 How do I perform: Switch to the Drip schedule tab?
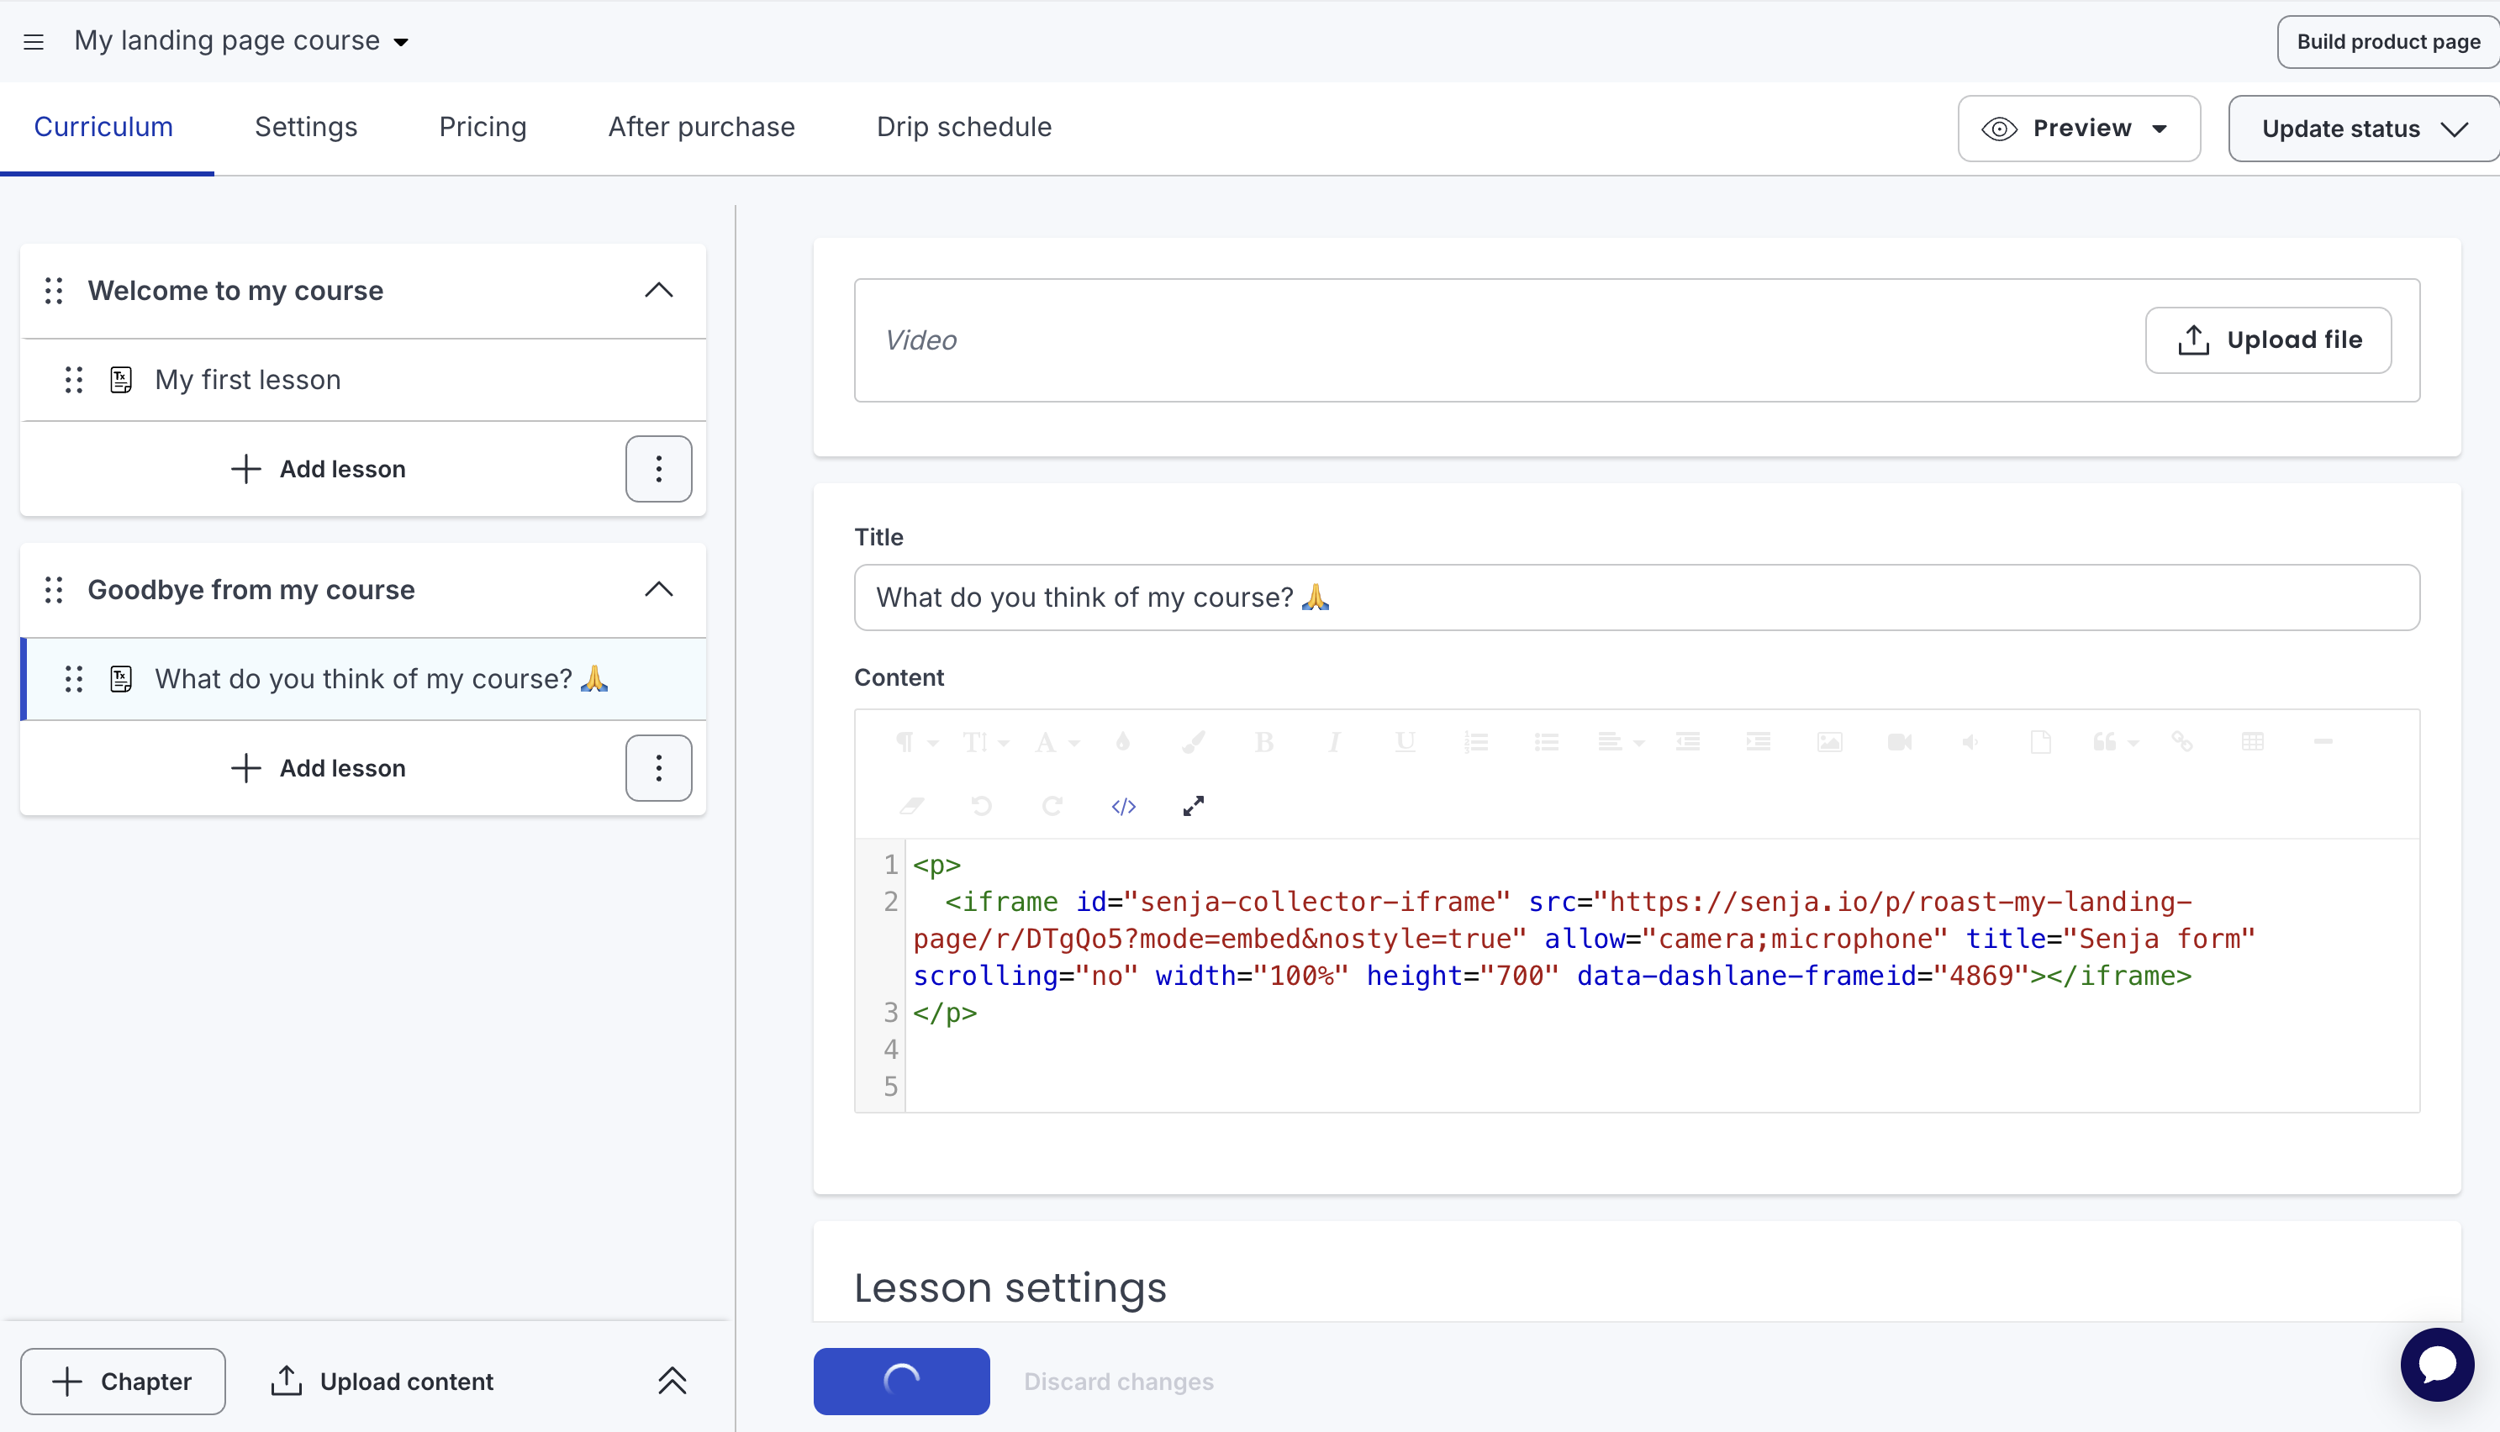[964, 128]
